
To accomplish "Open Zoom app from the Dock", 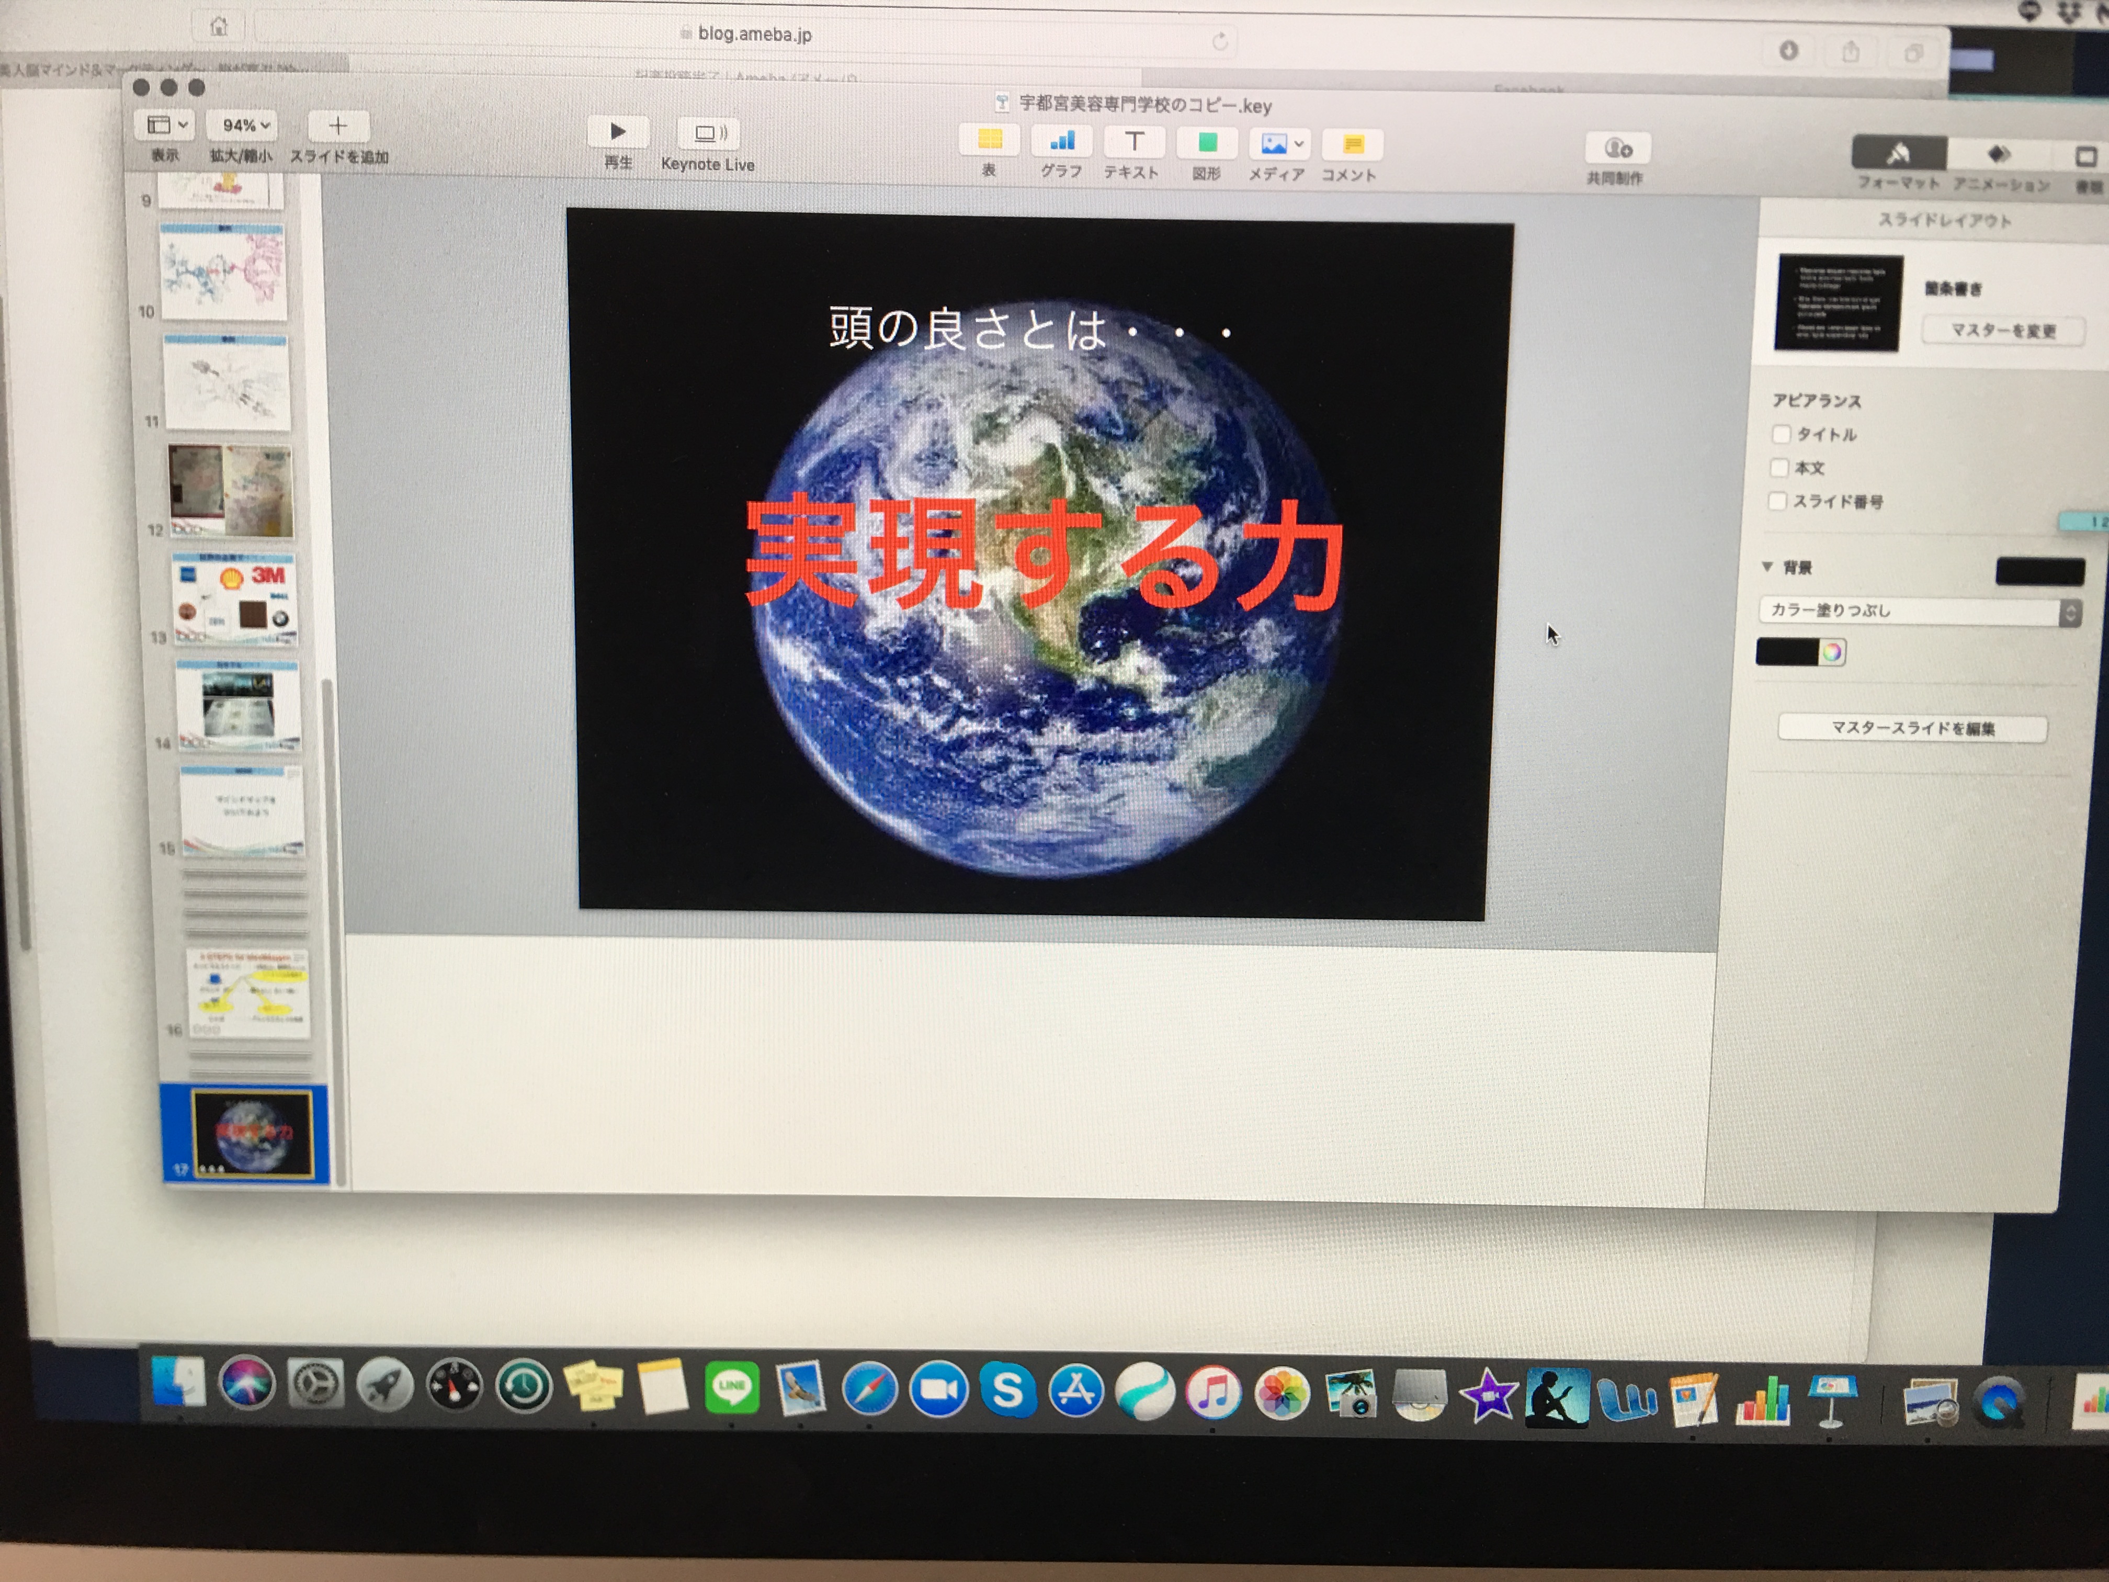I will point(939,1391).
